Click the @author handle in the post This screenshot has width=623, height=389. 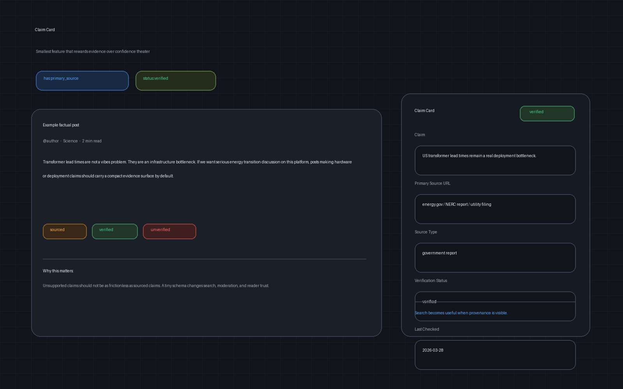click(x=51, y=141)
